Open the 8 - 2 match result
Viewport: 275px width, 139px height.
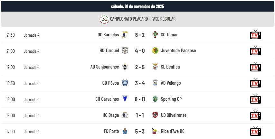pyautogui.click(x=140, y=35)
